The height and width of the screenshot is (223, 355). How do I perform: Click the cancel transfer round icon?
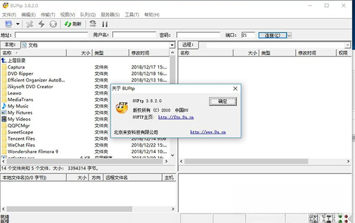point(53,24)
